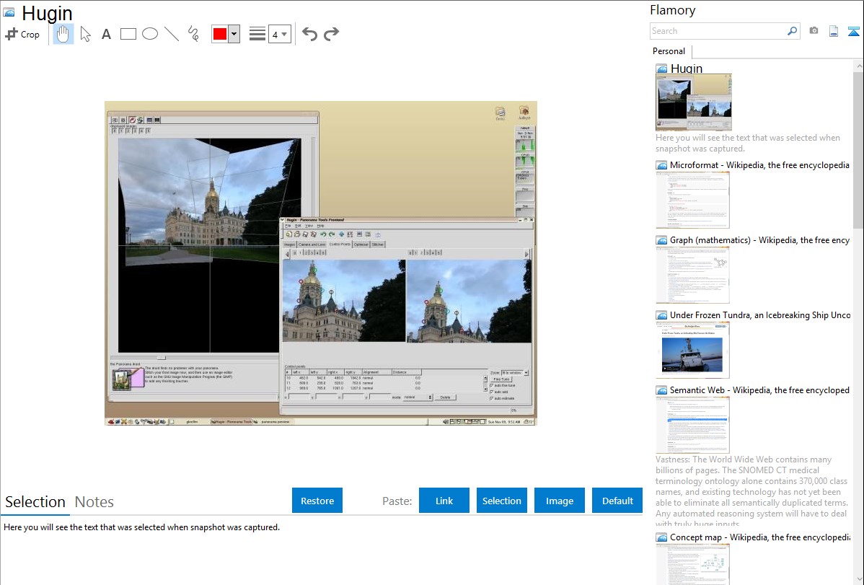This screenshot has width=864, height=585.
Task: Click the snapshot icon beside Microformat entry
Action: click(x=661, y=165)
